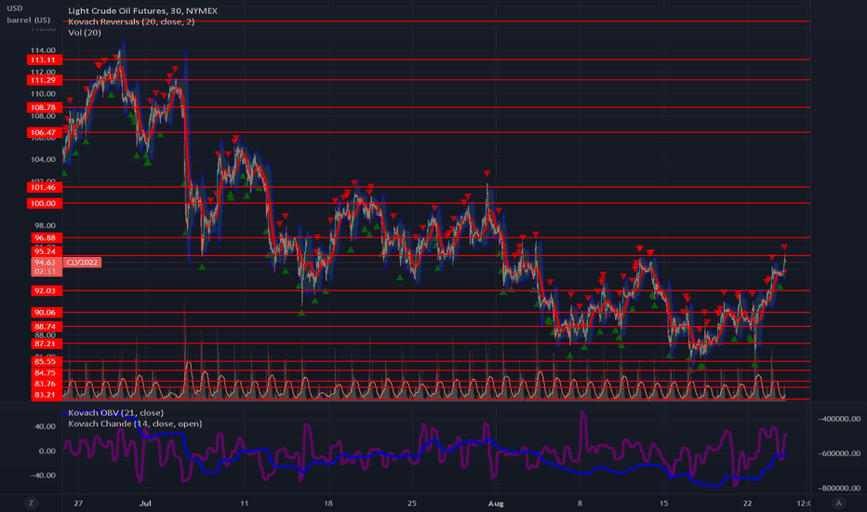The height and width of the screenshot is (512, 867).
Task: Click the 83.76 price level label
Action: [x=46, y=384]
